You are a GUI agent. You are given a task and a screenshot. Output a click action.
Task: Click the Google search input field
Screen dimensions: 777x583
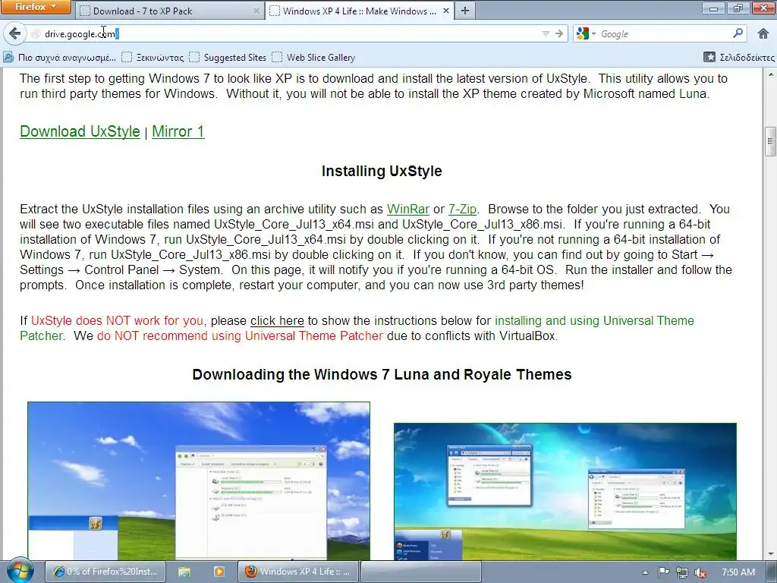(x=664, y=33)
